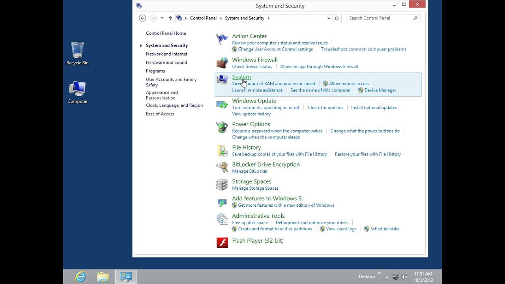Viewport: 505px width, 284px height.
Task: Click the taskbar clock and date
Action: (x=423, y=277)
